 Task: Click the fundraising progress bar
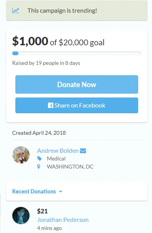click(77, 53)
